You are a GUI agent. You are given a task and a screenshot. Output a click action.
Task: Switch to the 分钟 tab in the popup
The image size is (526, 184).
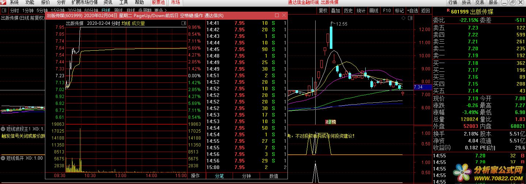(247, 176)
